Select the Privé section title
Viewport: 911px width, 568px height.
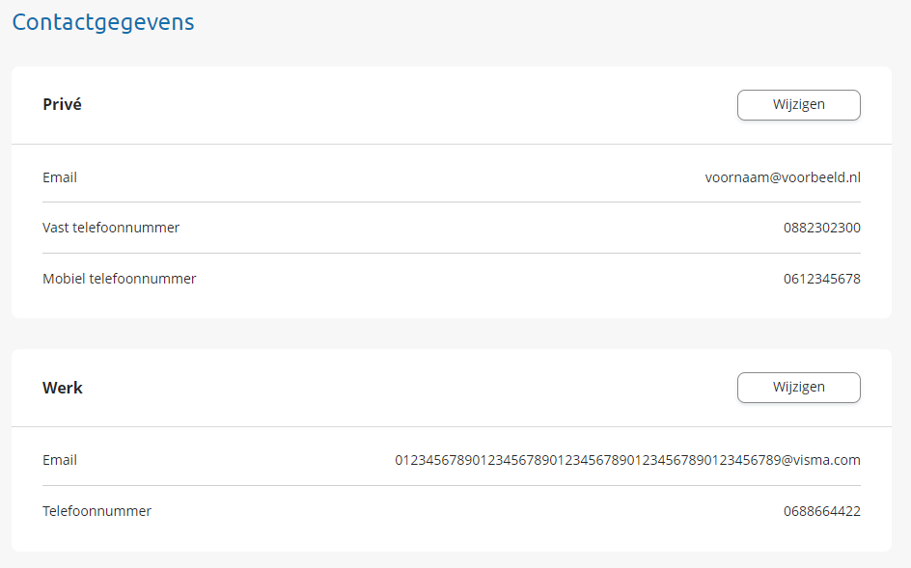[x=62, y=105]
